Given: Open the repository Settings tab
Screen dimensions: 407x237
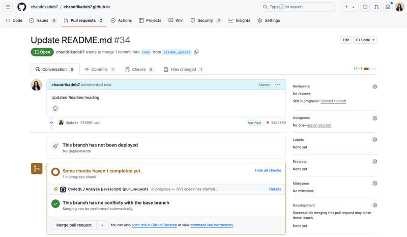Looking at the screenshot, I should coord(269,20).
